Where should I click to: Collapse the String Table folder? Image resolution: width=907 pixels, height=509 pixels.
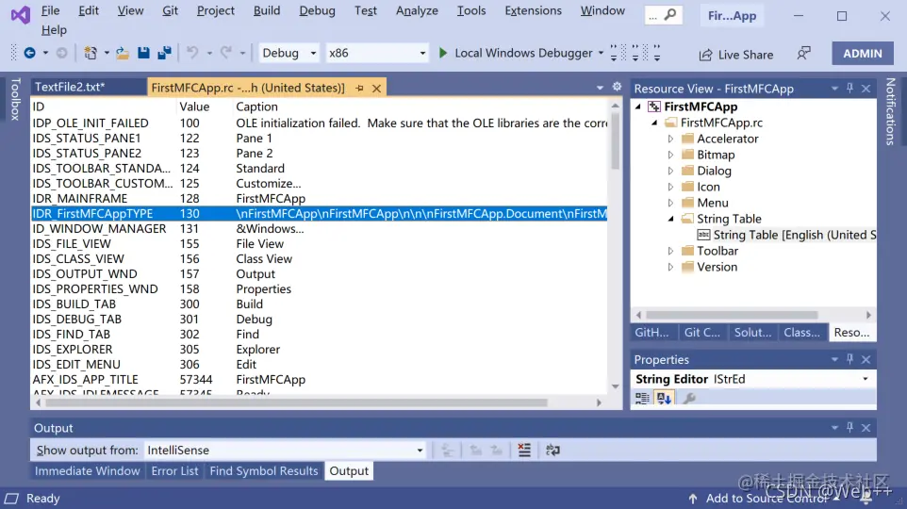pyautogui.click(x=670, y=219)
